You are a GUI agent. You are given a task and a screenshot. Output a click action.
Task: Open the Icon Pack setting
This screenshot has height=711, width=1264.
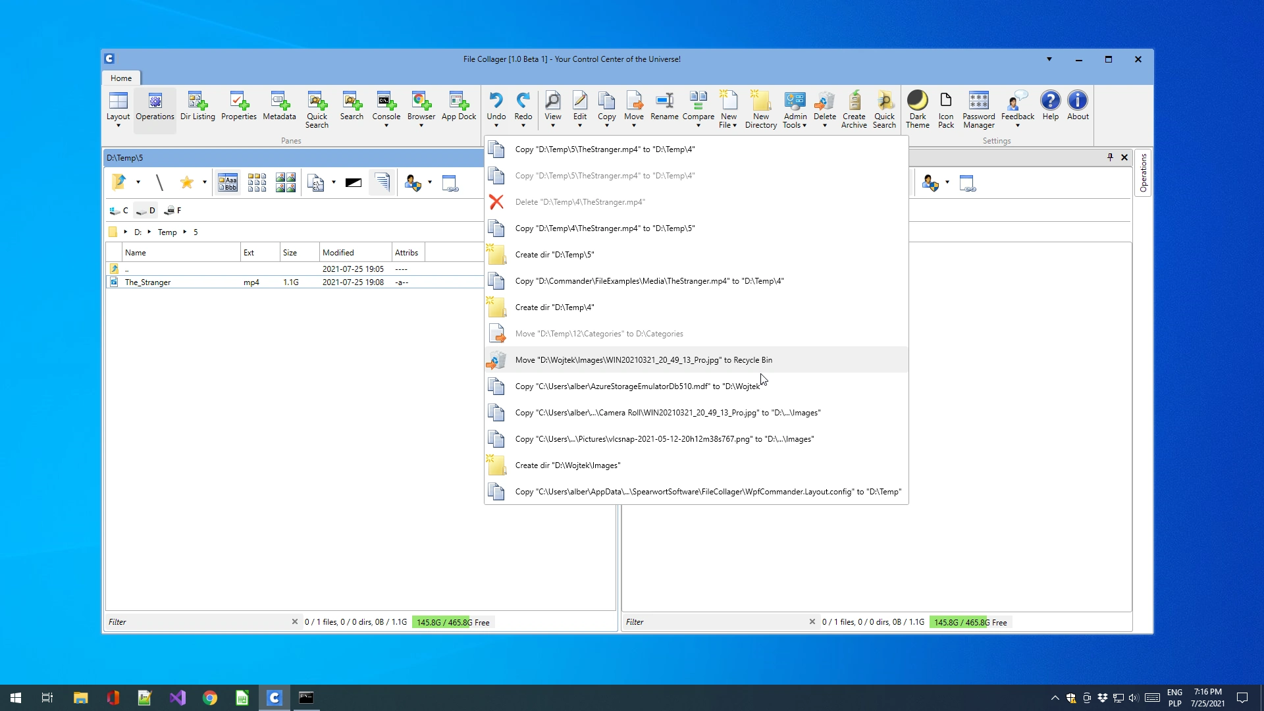pyautogui.click(x=945, y=109)
